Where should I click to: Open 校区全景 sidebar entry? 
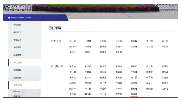point(17,78)
